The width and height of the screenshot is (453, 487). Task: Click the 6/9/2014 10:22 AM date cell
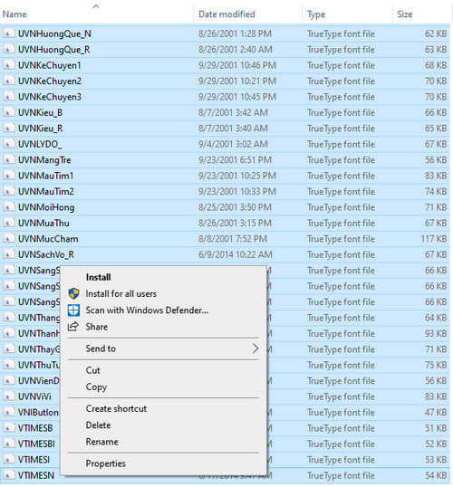point(236,254)
